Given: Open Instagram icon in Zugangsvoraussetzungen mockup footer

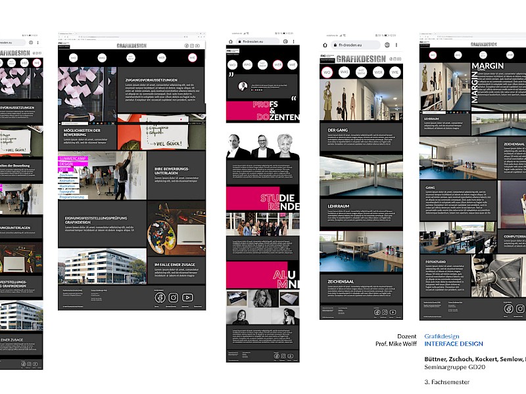Looking at the screenshot, I should tap(174, 297).
